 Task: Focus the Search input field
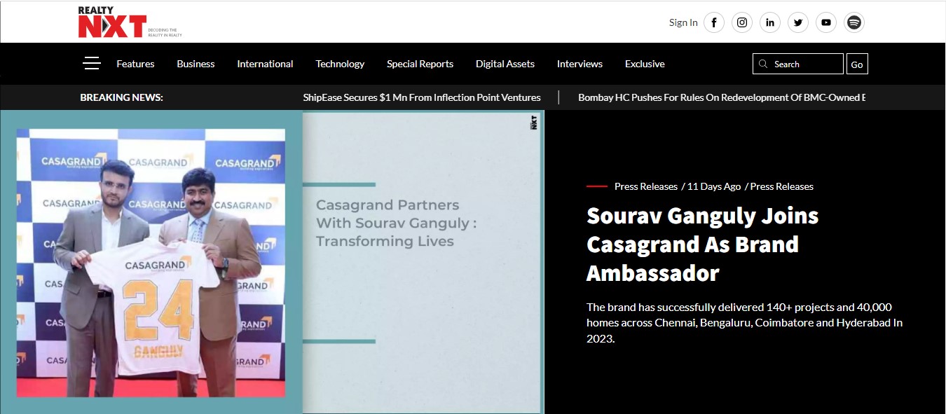[798, 64]
